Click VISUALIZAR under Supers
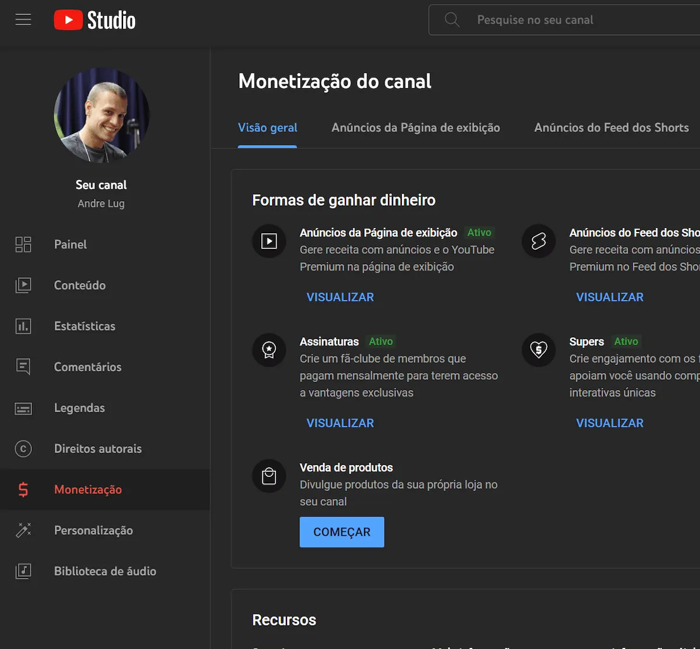The width and height of the screenshot is (700, 649). click(610, 423)
